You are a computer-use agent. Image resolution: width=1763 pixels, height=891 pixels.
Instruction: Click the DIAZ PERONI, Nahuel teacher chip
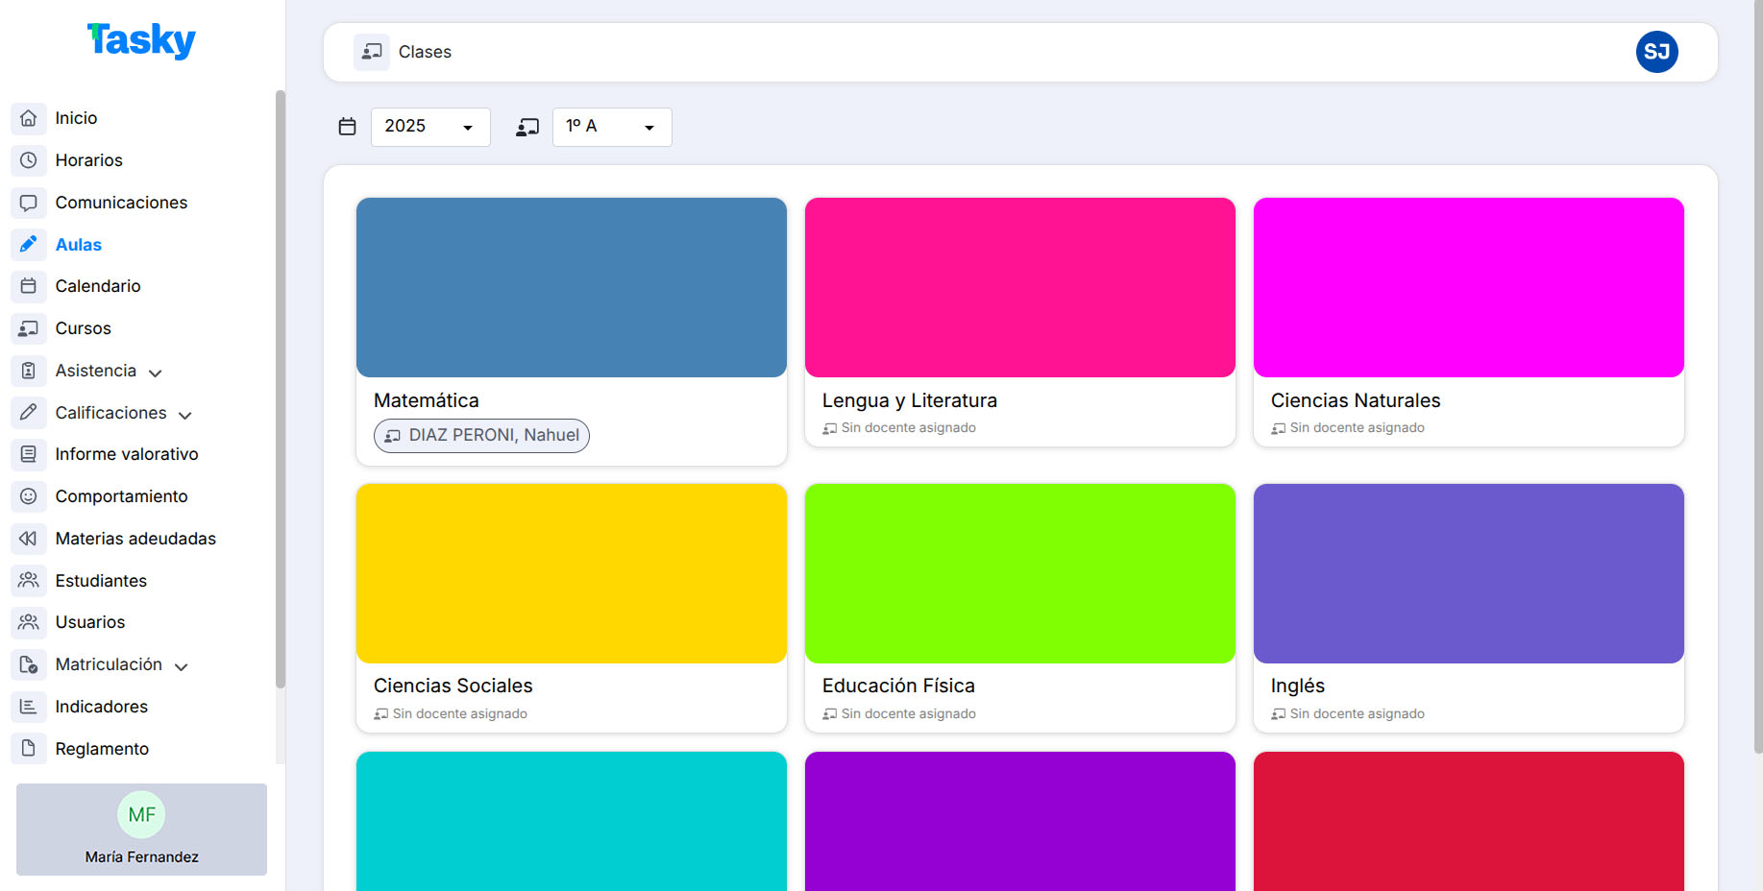coord(481,436)
